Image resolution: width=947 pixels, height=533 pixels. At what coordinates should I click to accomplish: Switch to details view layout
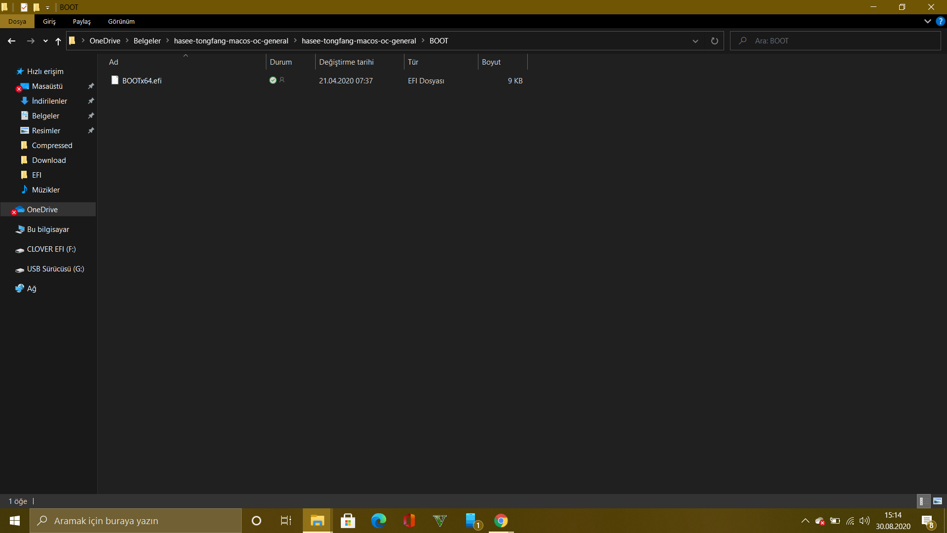(923, 501)
